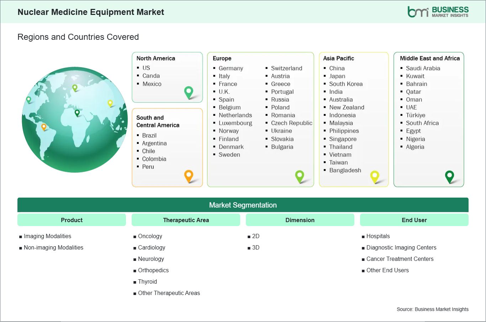Click Oncology in Therapeutic Area list
The width and height of the screenshot is (486, 322).
point(150,236)
